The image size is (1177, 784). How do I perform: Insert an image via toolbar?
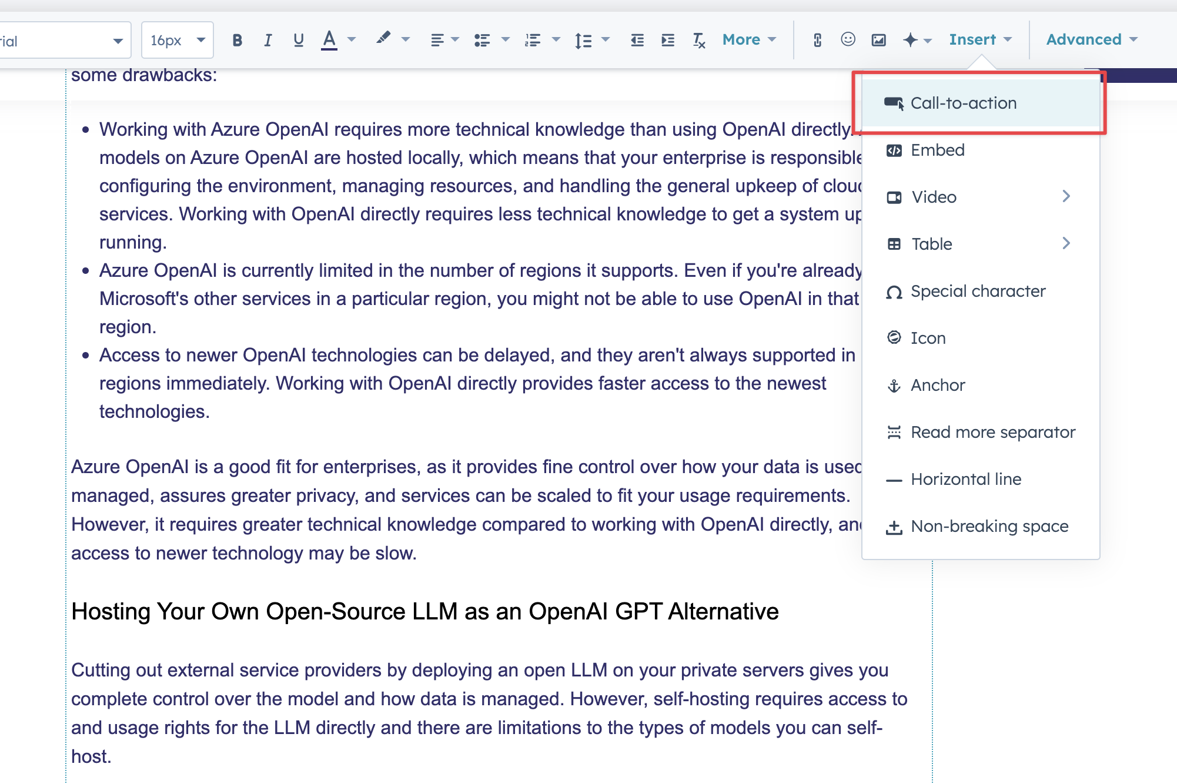coord(878,40)
